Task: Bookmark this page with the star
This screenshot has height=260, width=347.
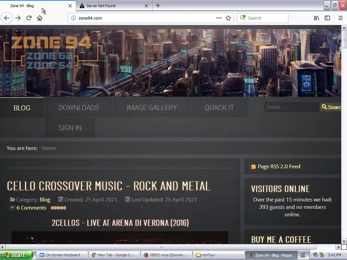Action: pyautogui.click(x=228, y=18)
